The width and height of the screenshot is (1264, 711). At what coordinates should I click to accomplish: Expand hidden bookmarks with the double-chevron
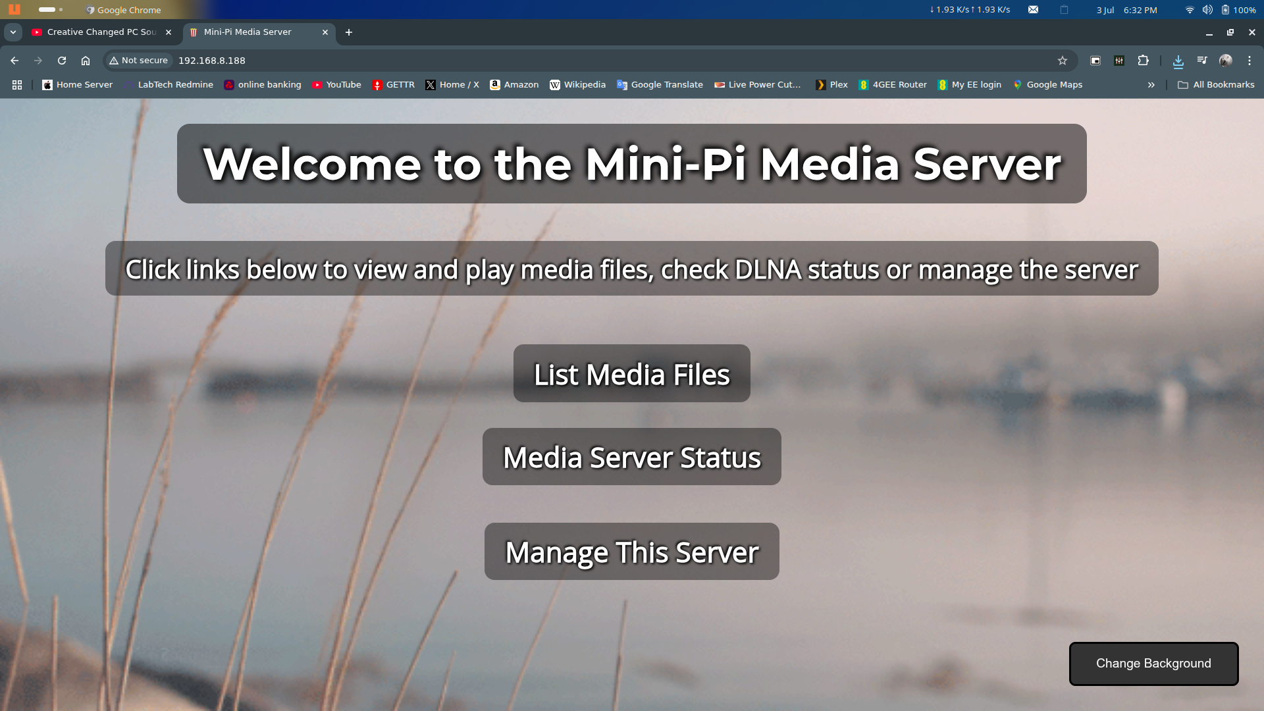point(1151,84)
